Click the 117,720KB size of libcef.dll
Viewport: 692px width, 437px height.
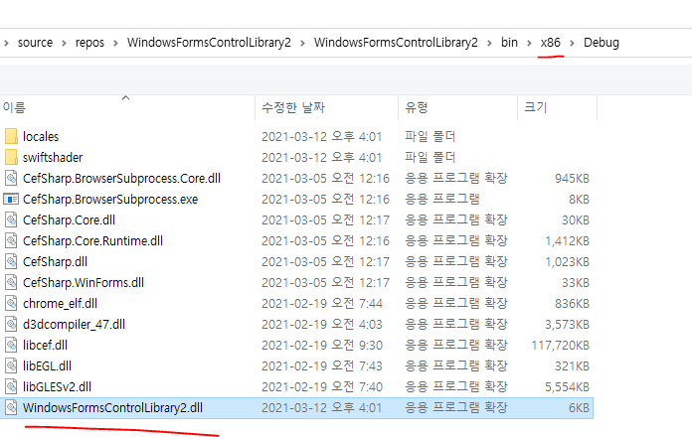tap(560, 346)
